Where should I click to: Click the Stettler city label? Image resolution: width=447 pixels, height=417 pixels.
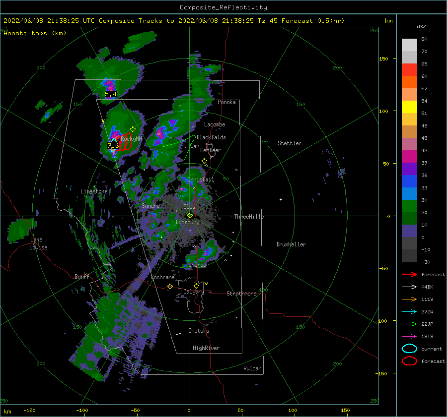(290, 143)
